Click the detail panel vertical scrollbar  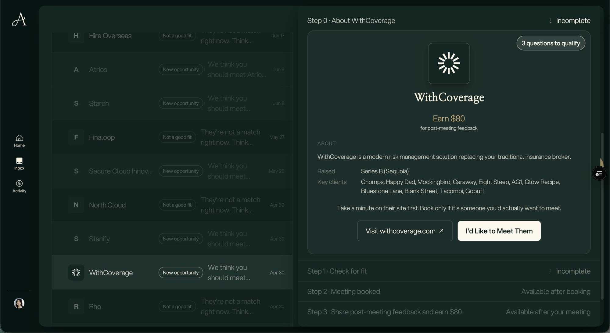tap(602, 216)
